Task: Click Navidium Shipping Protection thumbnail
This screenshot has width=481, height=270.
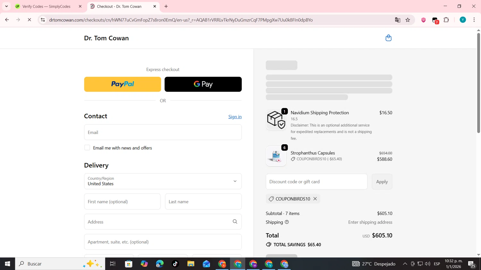Action: pyautogui.click(x=276, y=120)
